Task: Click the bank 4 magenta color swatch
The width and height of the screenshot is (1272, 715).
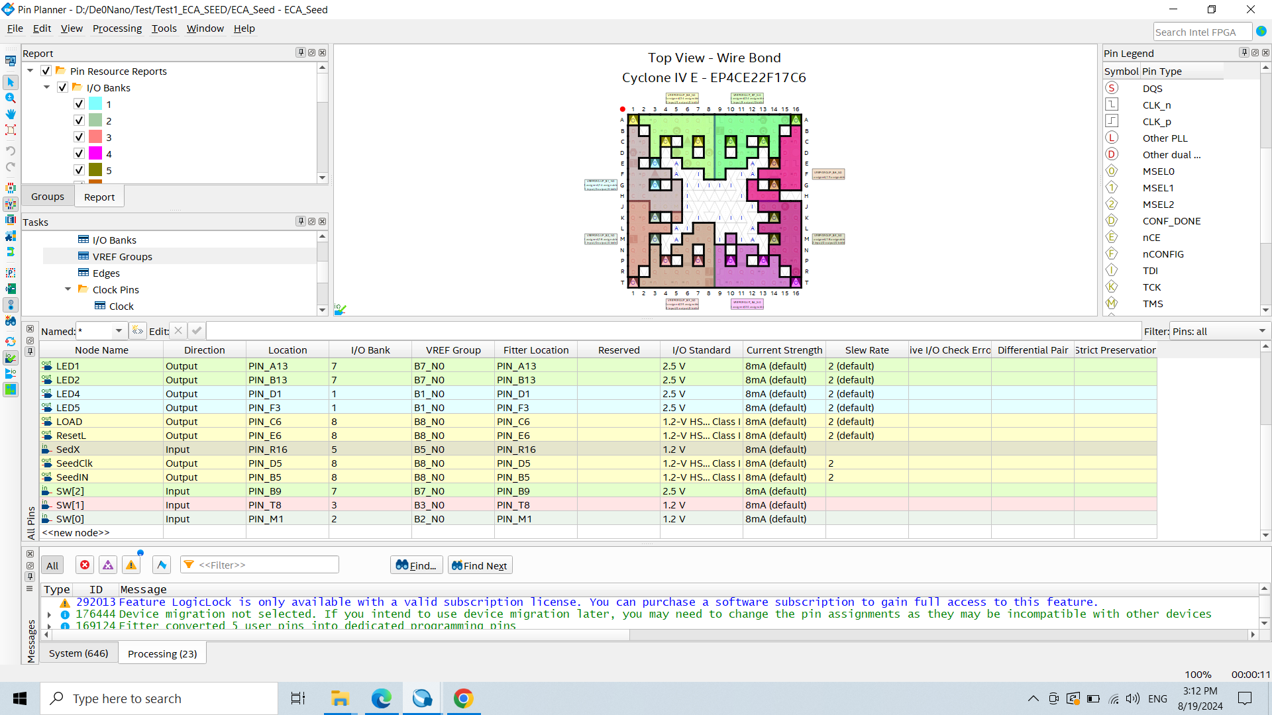Action: [95, 154]
